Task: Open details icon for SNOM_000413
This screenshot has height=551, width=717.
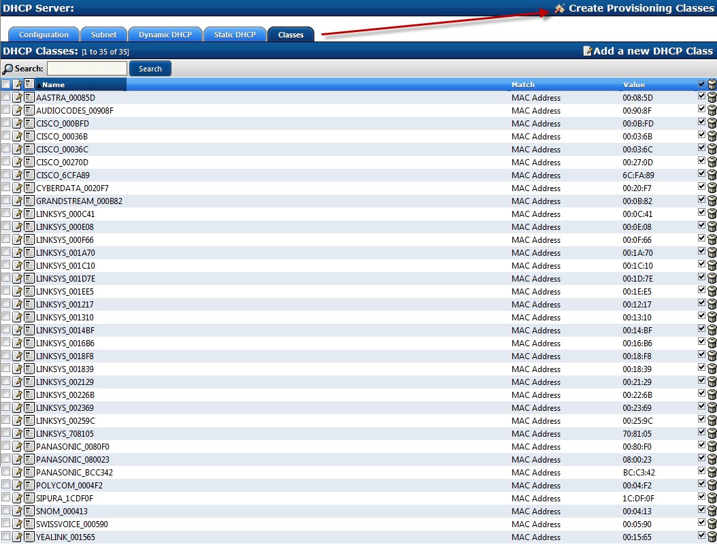Action: [29, 512]
